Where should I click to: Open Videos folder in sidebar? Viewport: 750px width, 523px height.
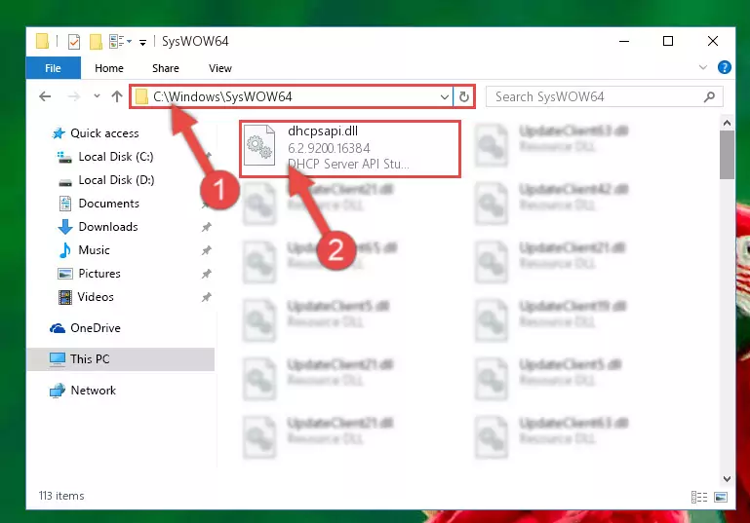tap(96, 297)
